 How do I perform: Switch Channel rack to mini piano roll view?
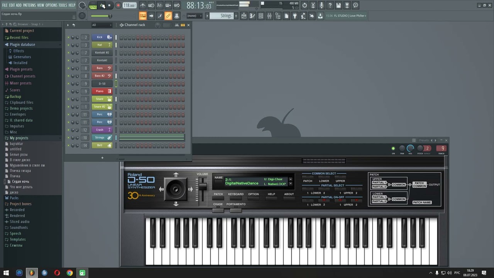(x=182, y=25)
